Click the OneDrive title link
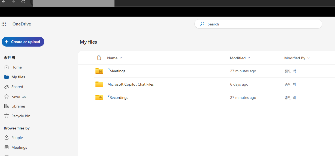335x156 pixels. [22, 24]
